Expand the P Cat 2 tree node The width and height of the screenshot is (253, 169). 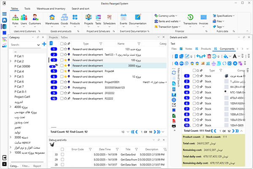(x=10, y=61)
